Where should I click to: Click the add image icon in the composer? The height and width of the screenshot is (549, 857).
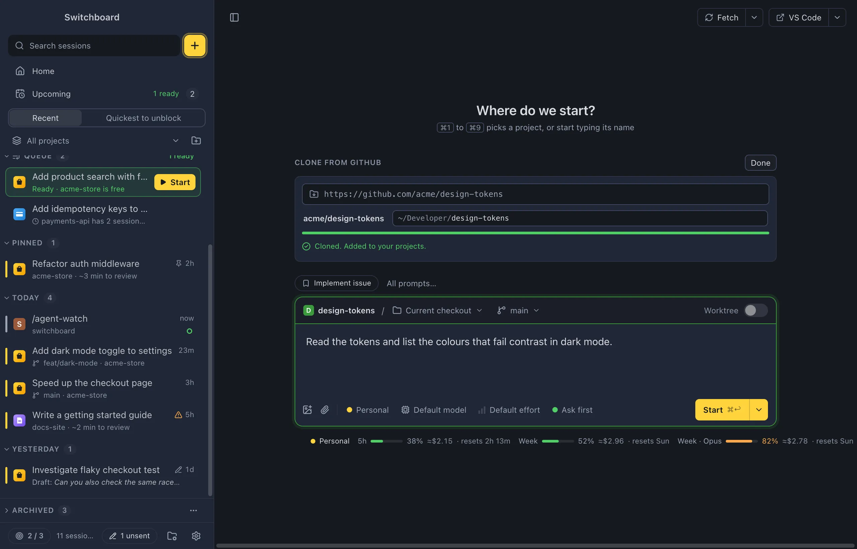(307, 410)
